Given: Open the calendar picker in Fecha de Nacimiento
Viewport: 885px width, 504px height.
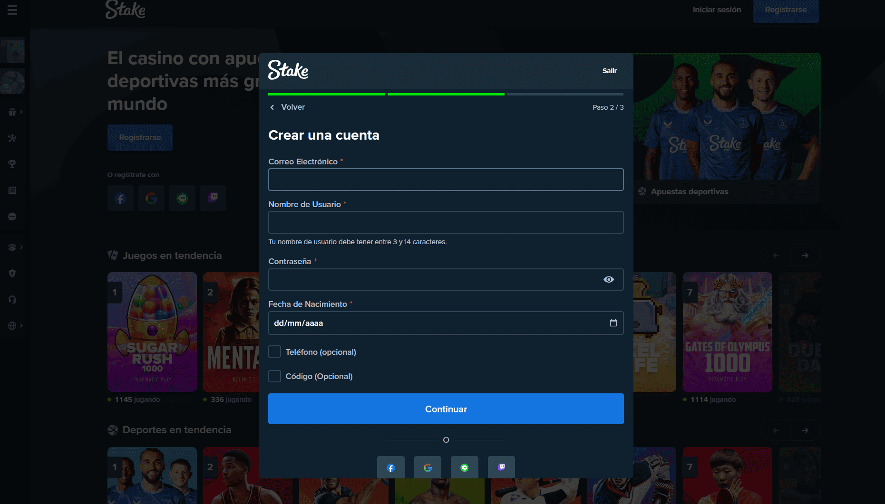Looking at the screenshot, I should (x=613, y=323).
